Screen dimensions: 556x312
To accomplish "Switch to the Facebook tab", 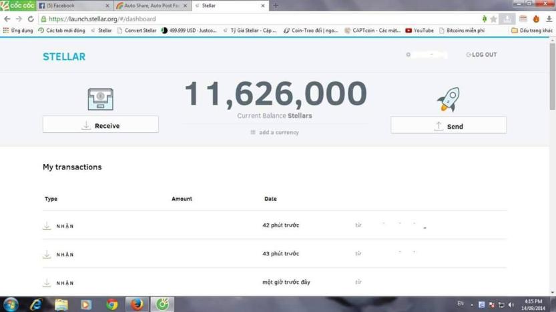I will coord(73,5).
